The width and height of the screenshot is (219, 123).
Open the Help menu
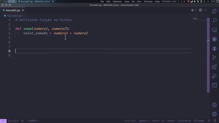[157, 1]
